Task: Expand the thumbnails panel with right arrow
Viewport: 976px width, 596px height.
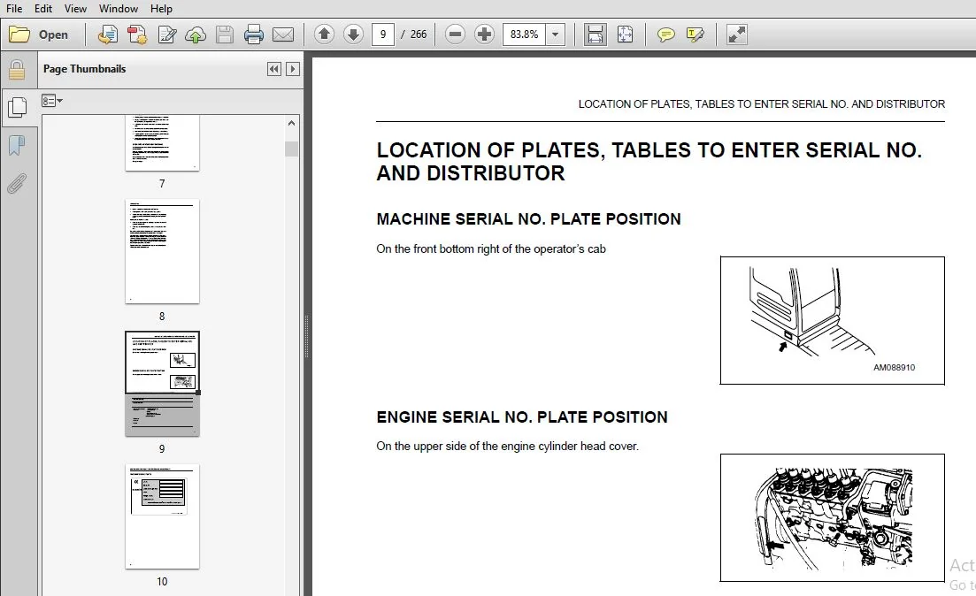Action: [293, 69]
